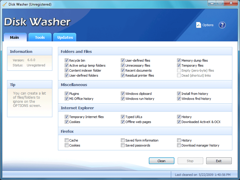Click the Exit button
Viewport: 240px width, 180px height.
coord(219,161)
